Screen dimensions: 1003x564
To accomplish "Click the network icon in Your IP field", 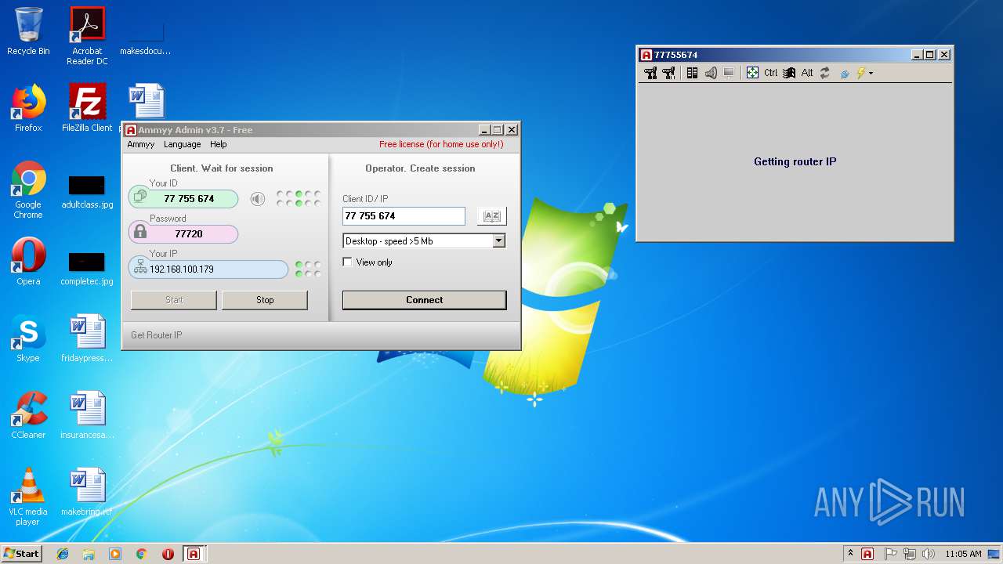I will click(140, 268).
